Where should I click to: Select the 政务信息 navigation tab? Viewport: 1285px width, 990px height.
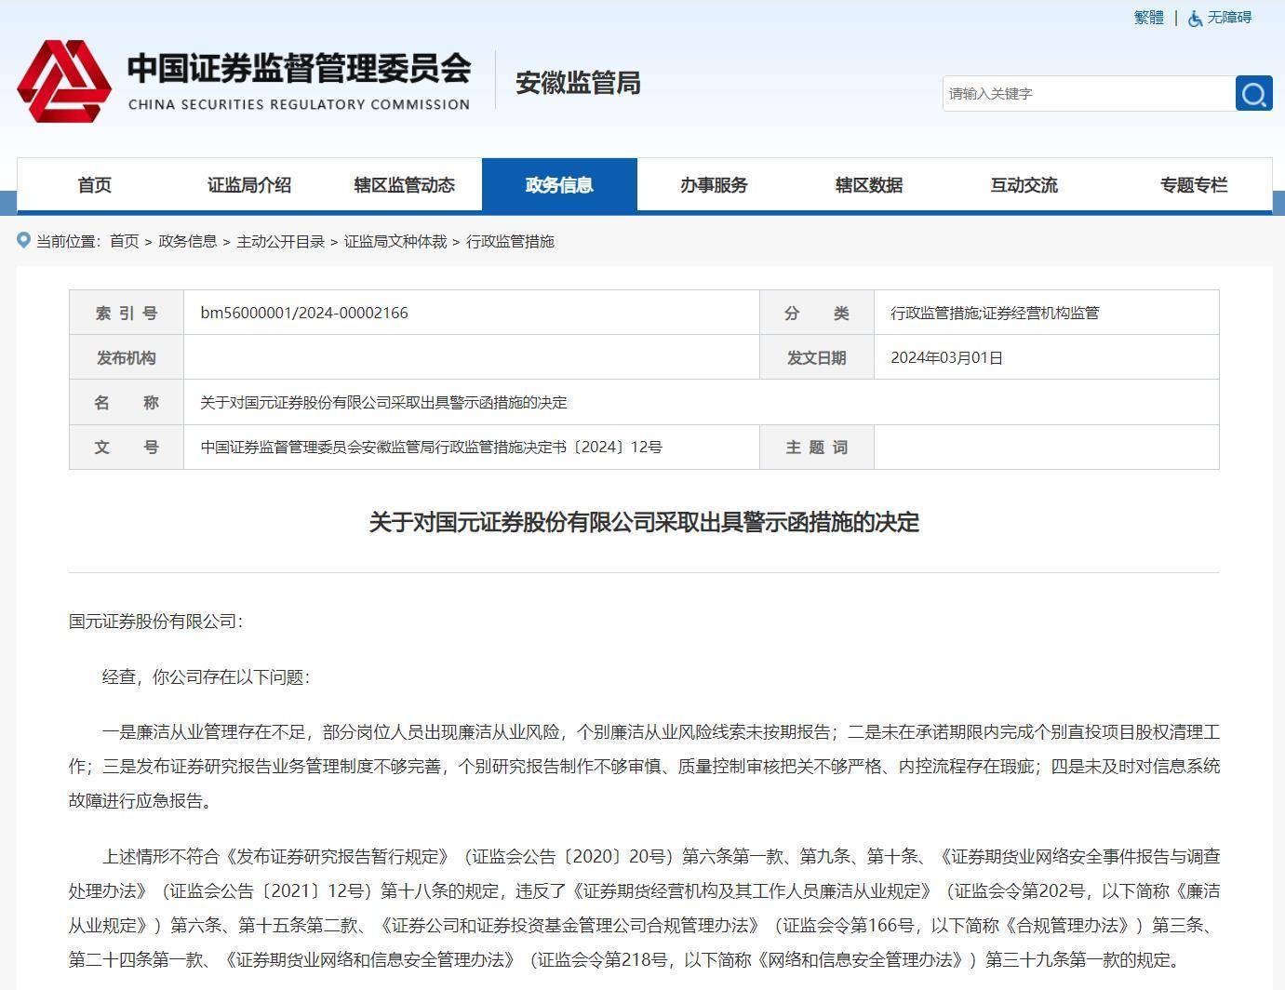click(x=559, y=185)
